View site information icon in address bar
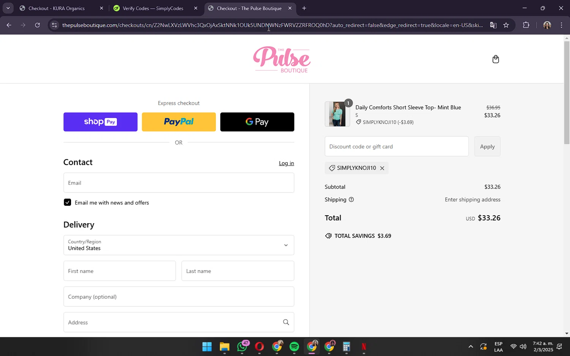 coord(54,25)
